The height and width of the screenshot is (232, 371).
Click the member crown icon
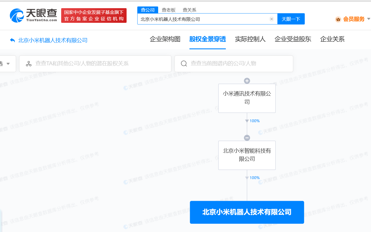pos(338,19)
